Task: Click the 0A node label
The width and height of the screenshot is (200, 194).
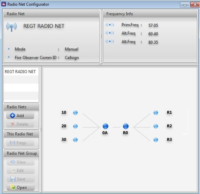Action: coord(105,133)
